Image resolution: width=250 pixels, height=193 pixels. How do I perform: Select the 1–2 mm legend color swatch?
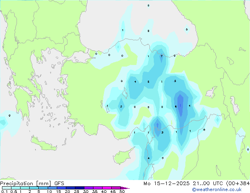[x=25, y=188]
